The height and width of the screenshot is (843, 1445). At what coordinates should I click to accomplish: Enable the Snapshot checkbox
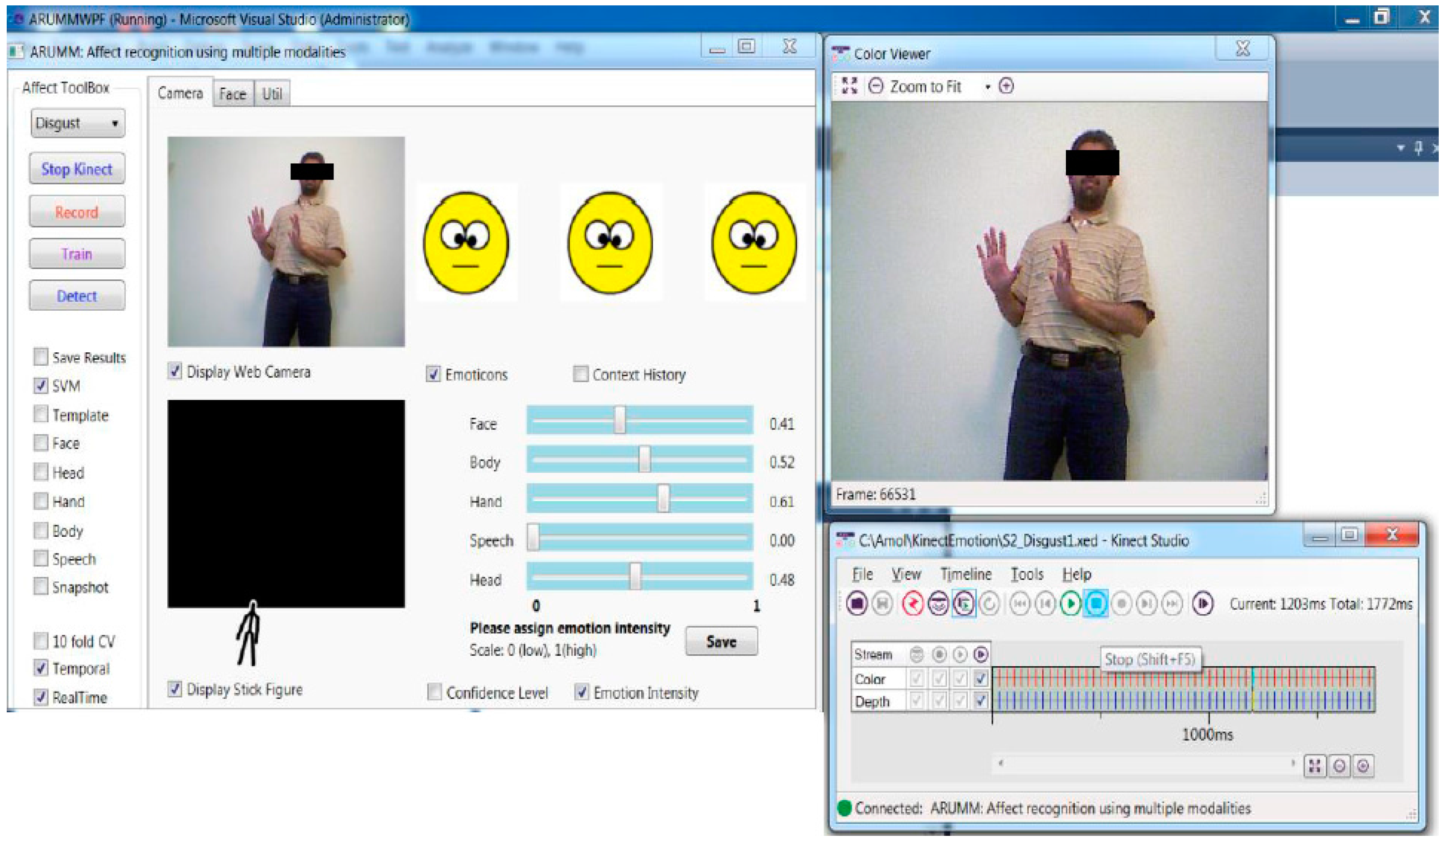coord(41,586)
